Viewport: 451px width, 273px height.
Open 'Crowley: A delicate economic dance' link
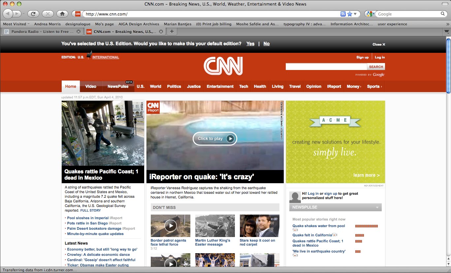pos(98,255)
